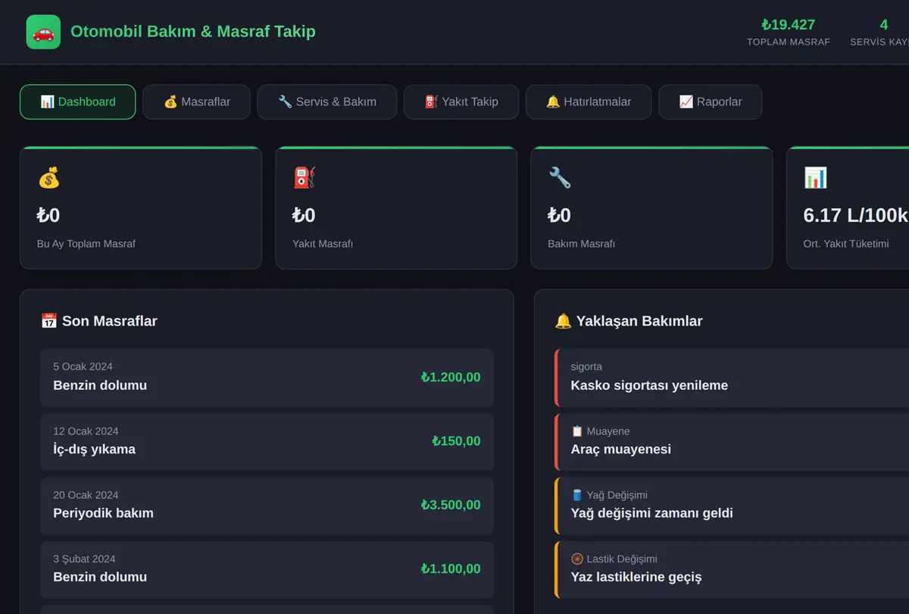Open the Yağ değişimi zamanı geldi reminder
Viewport: 909px width, 614px height.
pyautogui.click(x=732, y=505)
